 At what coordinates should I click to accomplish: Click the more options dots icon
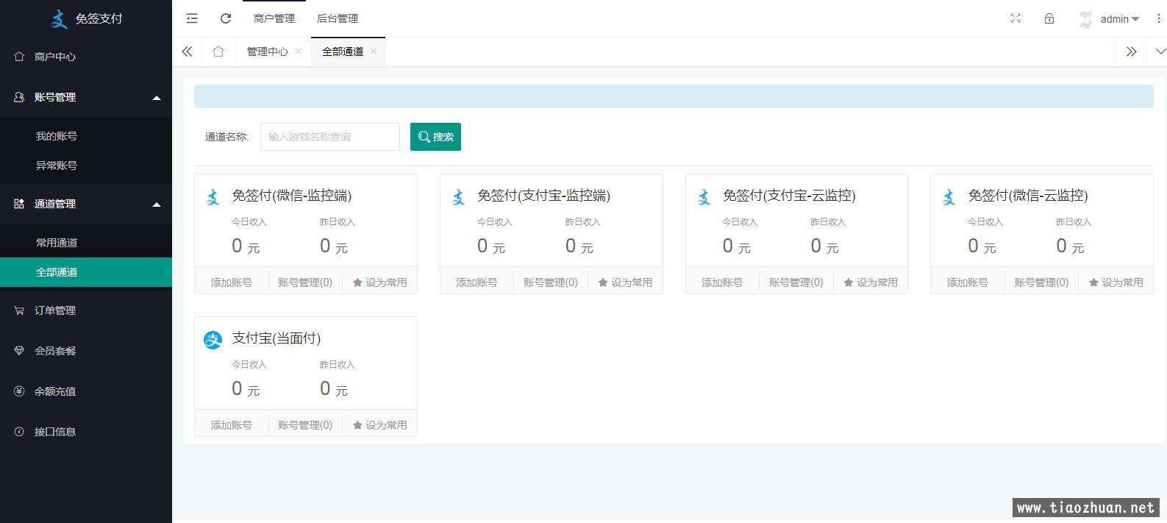point(1160,19)
